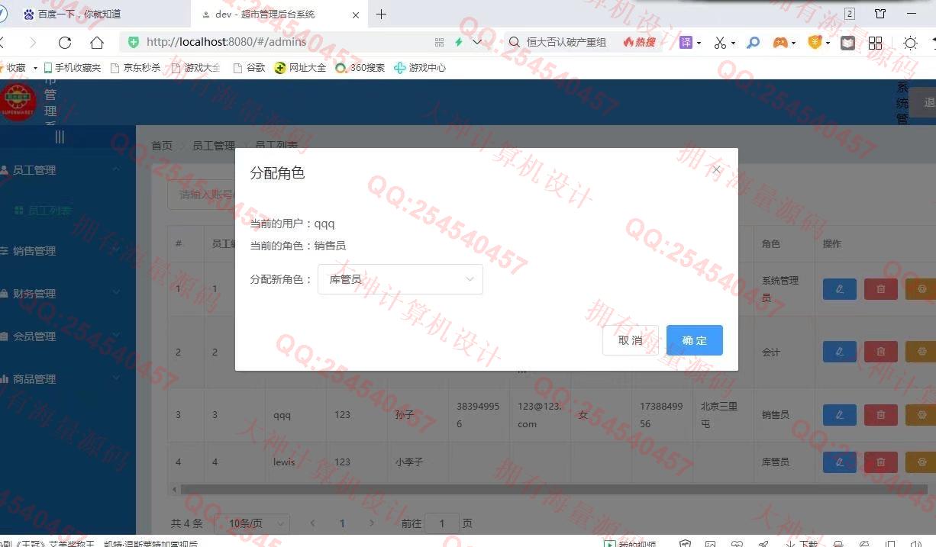Click the 123@123.com email cell
The height and width of the screenshot is (547, 936).
click(539, 415)
